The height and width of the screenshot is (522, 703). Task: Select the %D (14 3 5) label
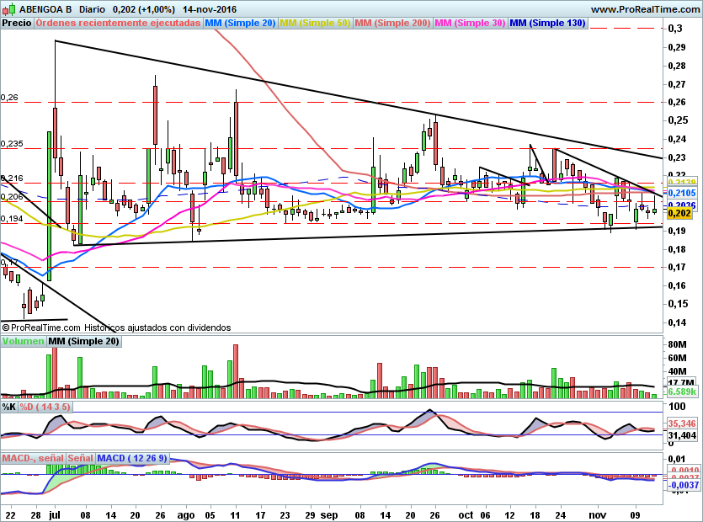point(45,407)
